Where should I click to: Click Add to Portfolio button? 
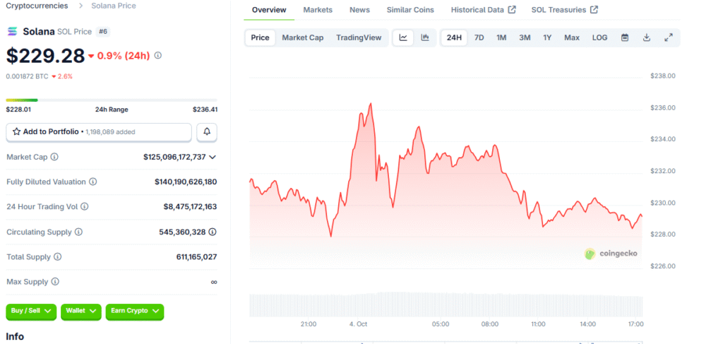pyautogui.click(x=99, y=132)
